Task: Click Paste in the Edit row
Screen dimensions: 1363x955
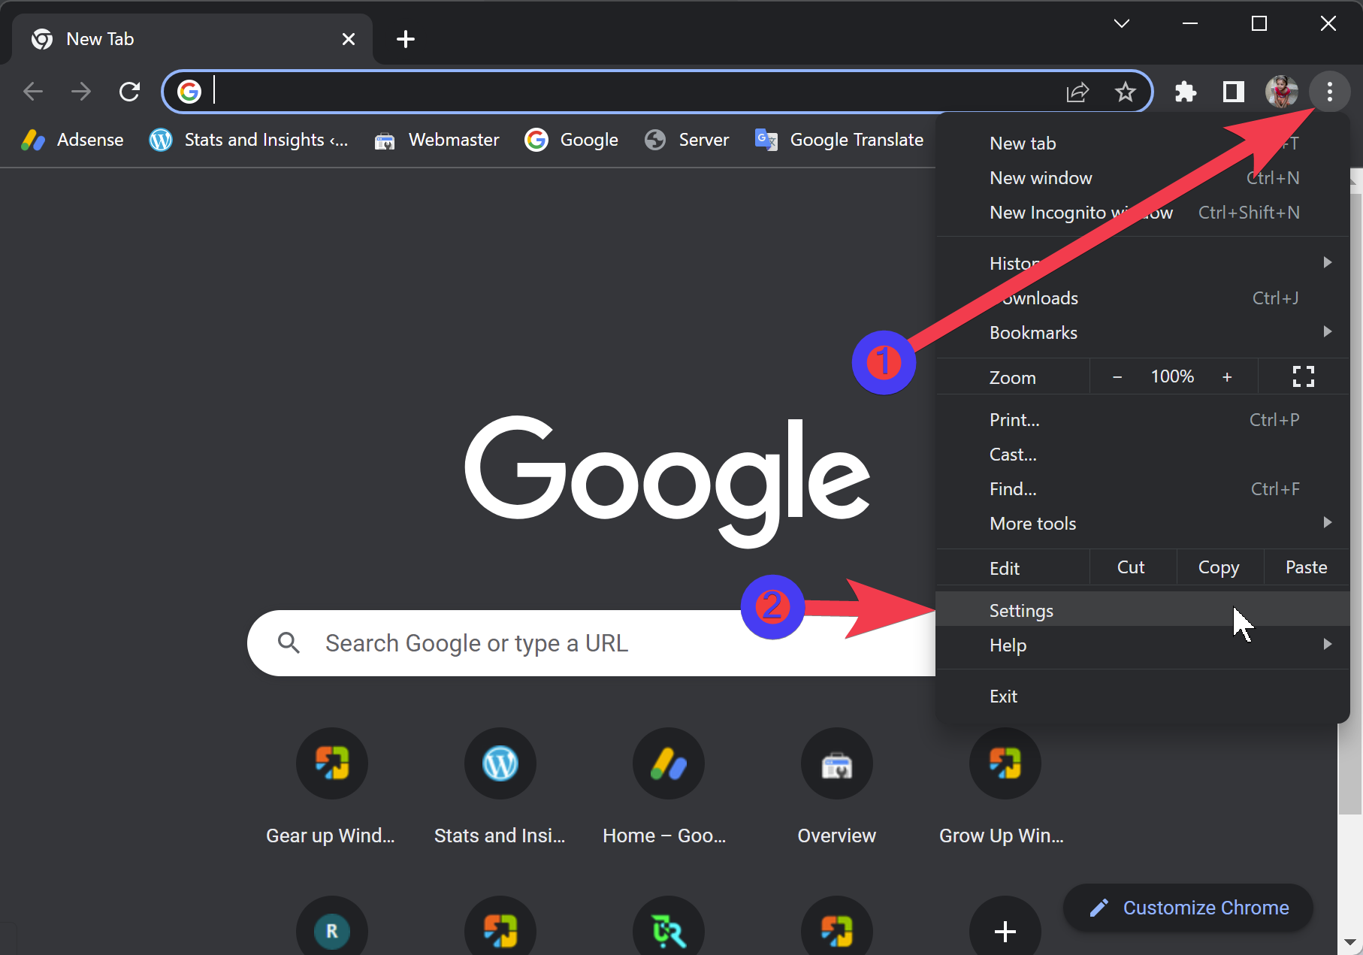Action: 1307,567
